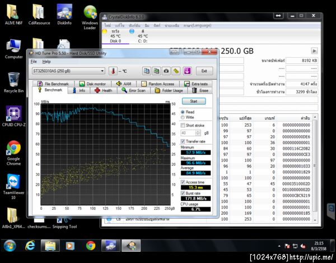Open the File menu in HD Tune
Viewport: 336px width, 263px height.
point(34,62)
